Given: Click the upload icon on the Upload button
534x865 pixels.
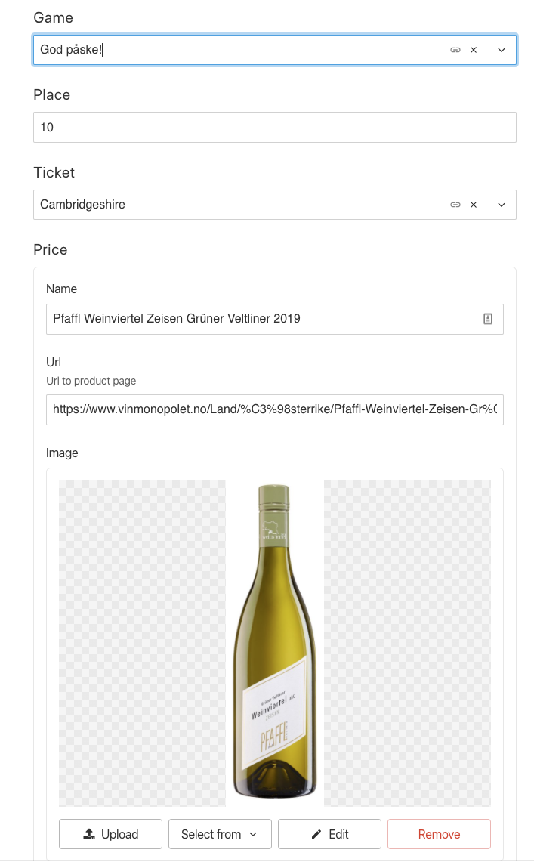Looking at the screenshot, I should coord(89,834).
